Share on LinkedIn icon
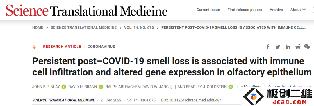 288,47
